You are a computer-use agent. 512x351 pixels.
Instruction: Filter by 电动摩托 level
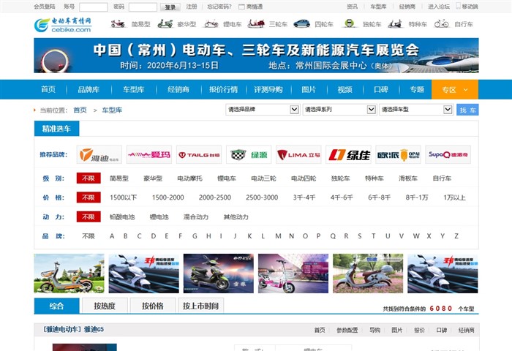tap(189, 178)
